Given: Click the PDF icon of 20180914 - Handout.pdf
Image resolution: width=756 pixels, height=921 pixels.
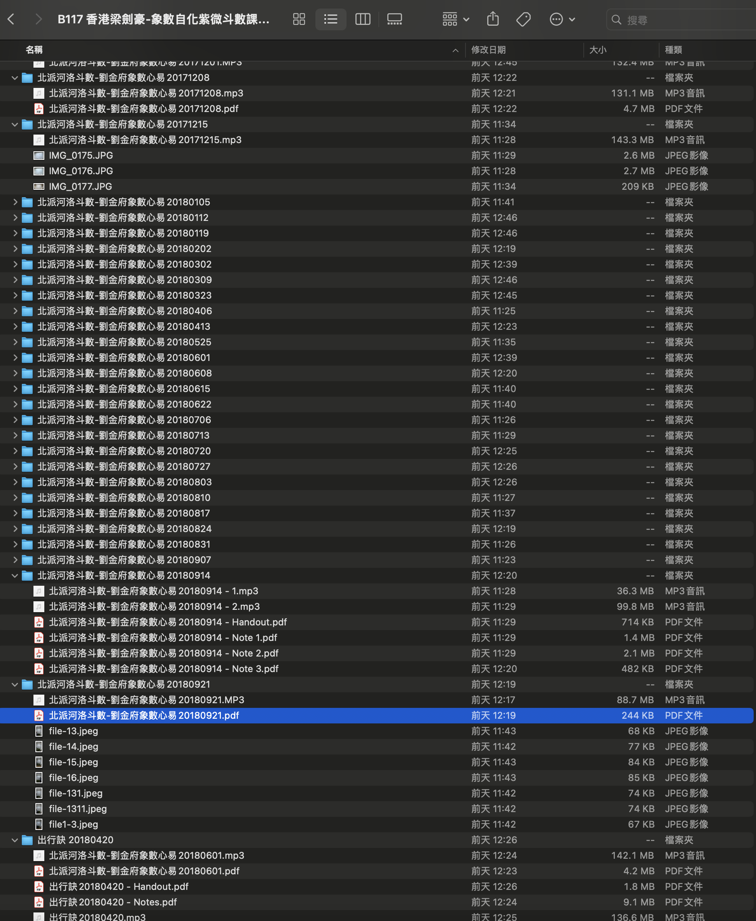Looking at the screenshot, I should [39, 622].
